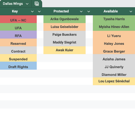Click the Dallas Wings table title
135x116 pixels.
13,4
